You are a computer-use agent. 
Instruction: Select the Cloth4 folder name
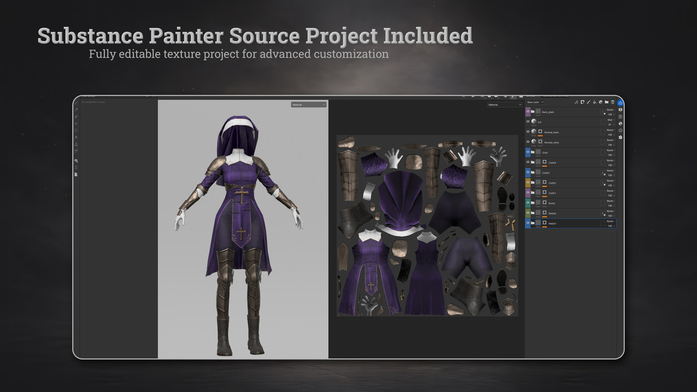click(552, 163)
